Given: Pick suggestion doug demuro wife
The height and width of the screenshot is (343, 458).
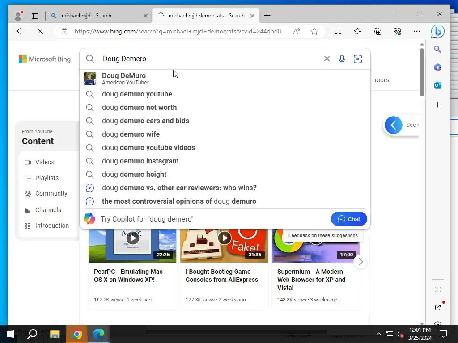Looking at the screenshot, I should pyautogui.click(x=225, y=134).
